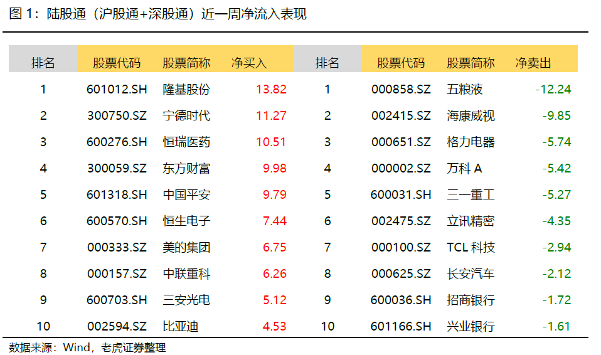
Task: Select net sell value -4.35
Action: [556, 221]
